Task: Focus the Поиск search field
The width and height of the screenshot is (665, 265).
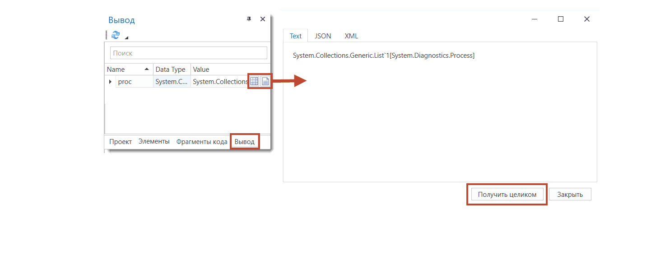Action: point(188,53)
